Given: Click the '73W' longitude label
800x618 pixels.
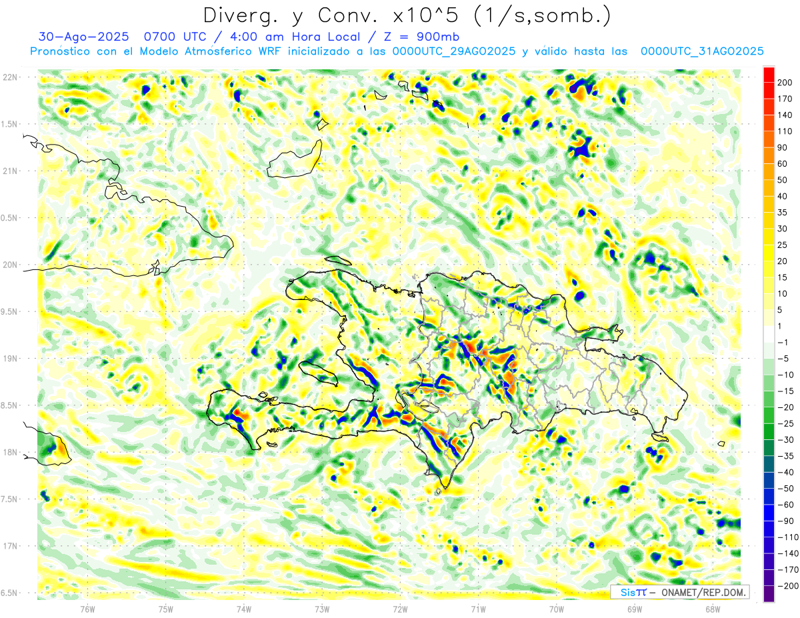Looking at the screenshot, I should pos(322,609).
